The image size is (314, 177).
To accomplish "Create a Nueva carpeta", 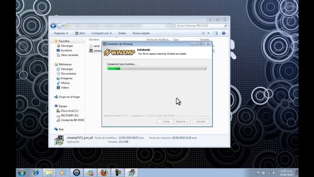I will coord(141,33).
